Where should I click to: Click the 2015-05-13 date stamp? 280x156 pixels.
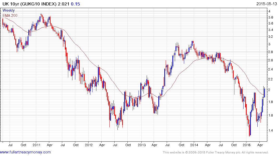[267, 4]
